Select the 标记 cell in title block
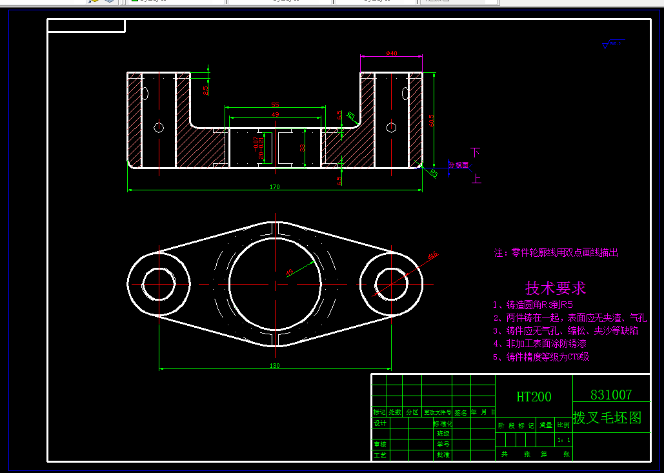This screenshot has width=664, height=473. point(379,412)
